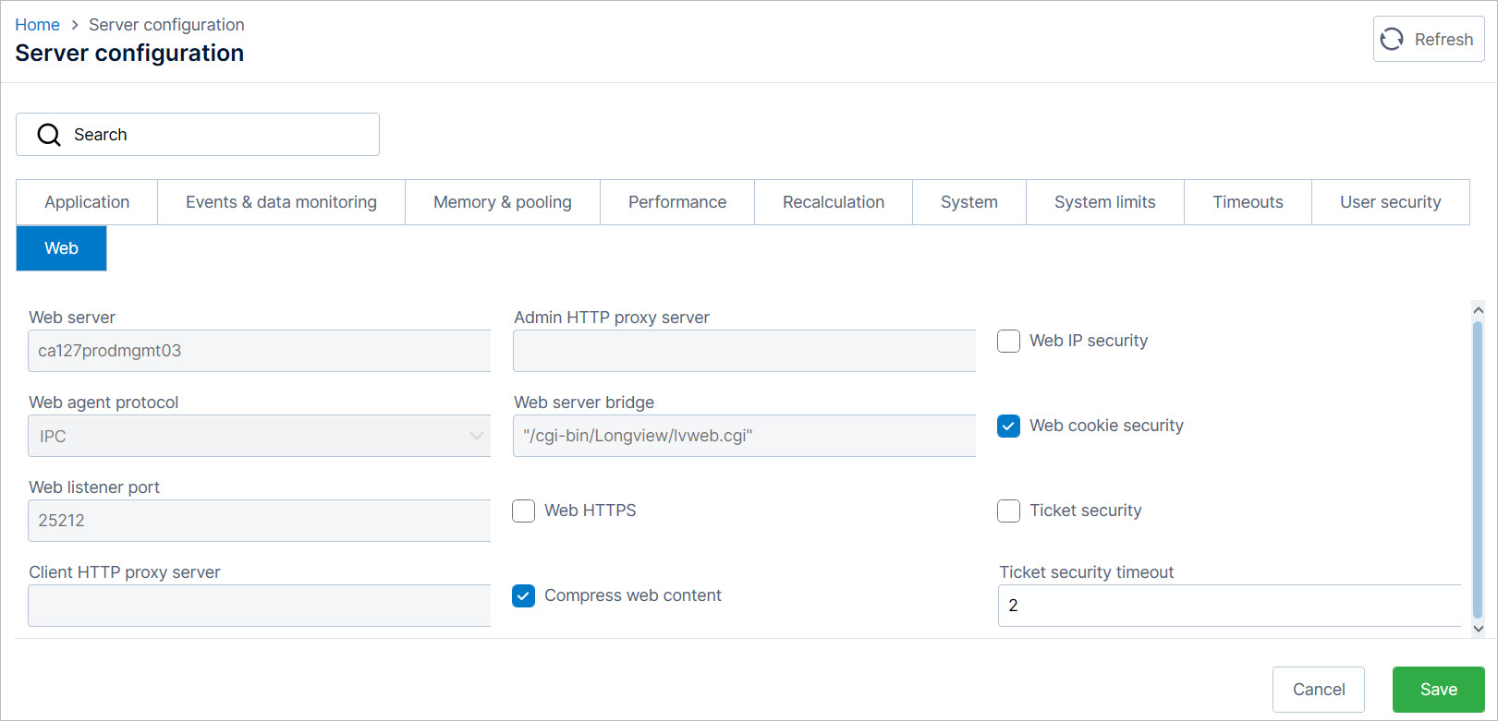This screenshot has width=1498, height=721.
Task: Open the Recalculation tab
Action: tap(834, 202)
